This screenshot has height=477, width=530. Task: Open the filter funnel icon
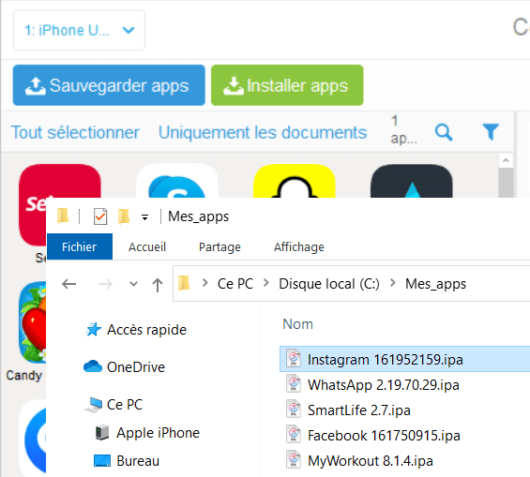coord(491,131)
